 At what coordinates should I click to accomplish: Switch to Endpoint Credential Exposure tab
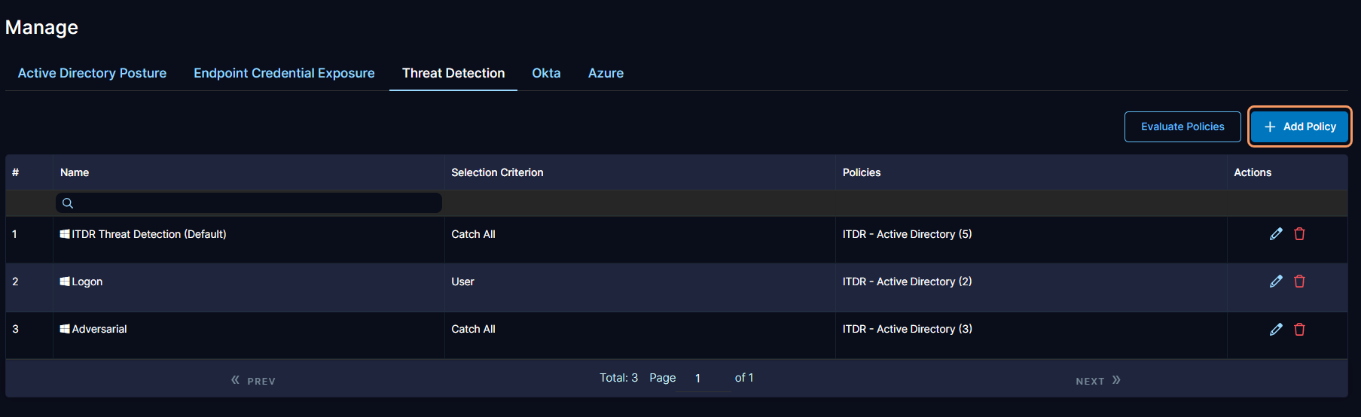click(x=284, y=73)
